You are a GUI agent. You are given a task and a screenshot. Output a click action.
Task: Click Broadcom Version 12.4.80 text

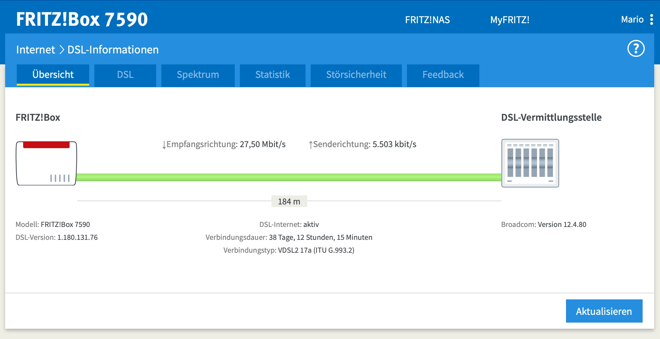(x=544, y=224)
